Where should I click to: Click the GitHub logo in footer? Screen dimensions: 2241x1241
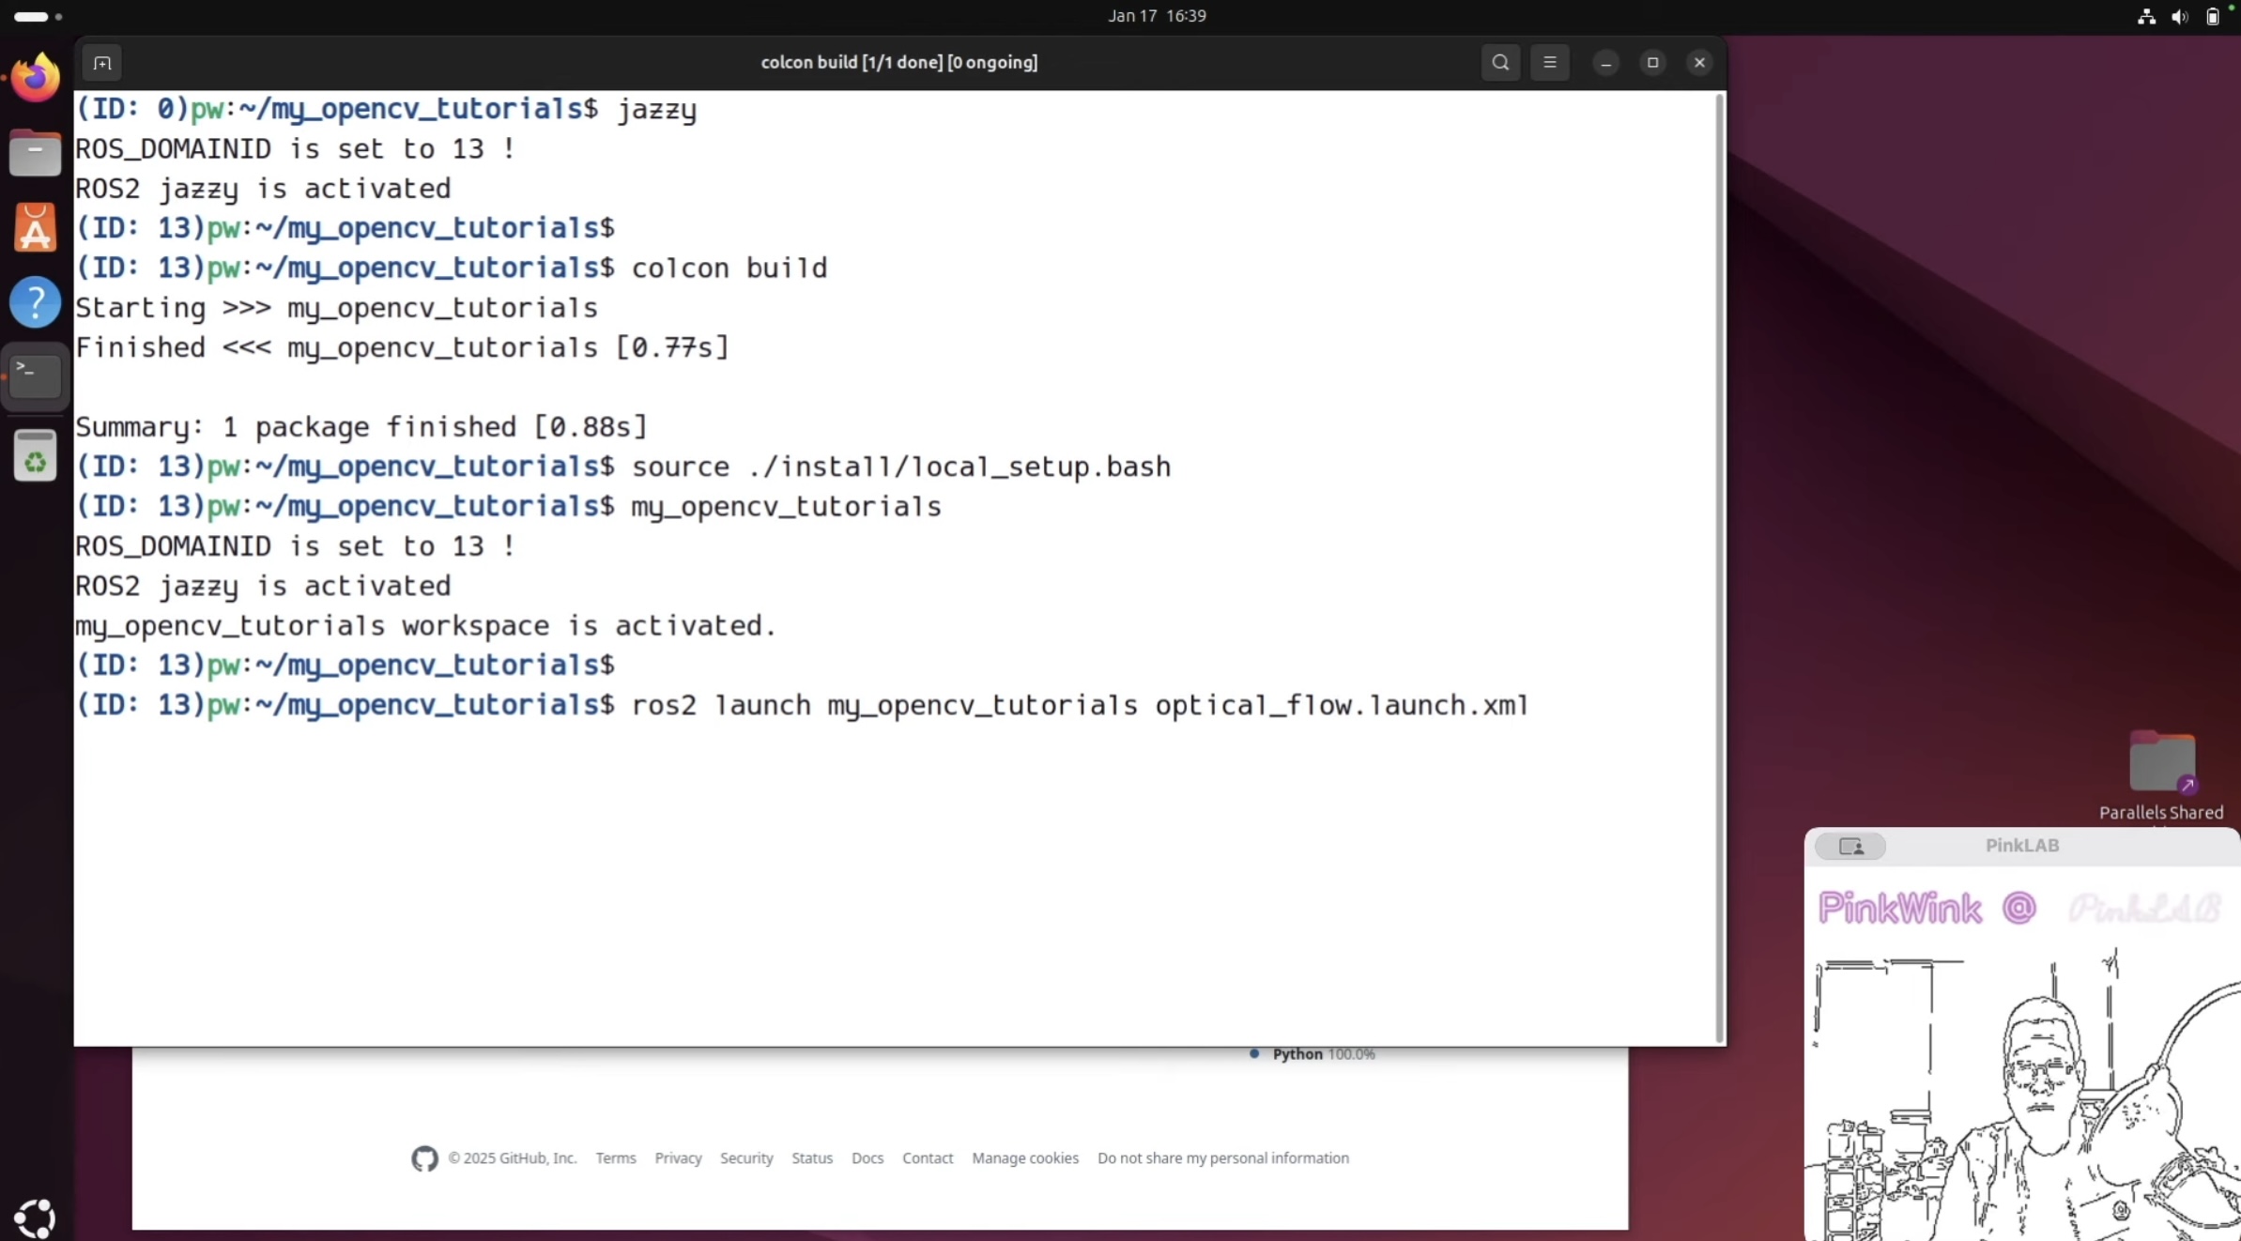click(424, 1158)
